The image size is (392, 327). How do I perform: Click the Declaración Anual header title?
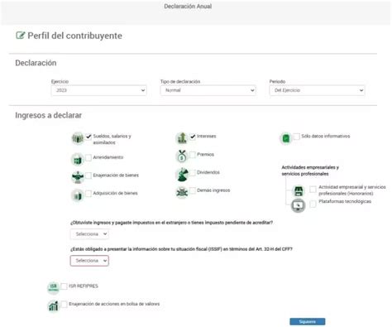(x=188, y=7)
